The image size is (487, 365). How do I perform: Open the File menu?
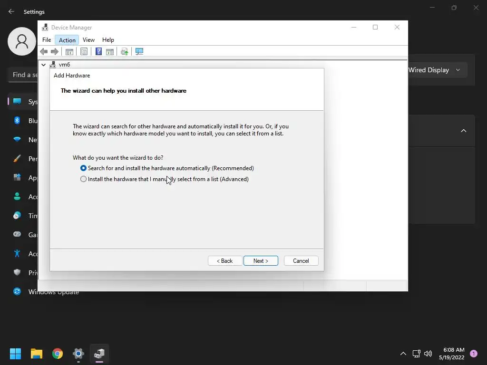click(47, 40)
